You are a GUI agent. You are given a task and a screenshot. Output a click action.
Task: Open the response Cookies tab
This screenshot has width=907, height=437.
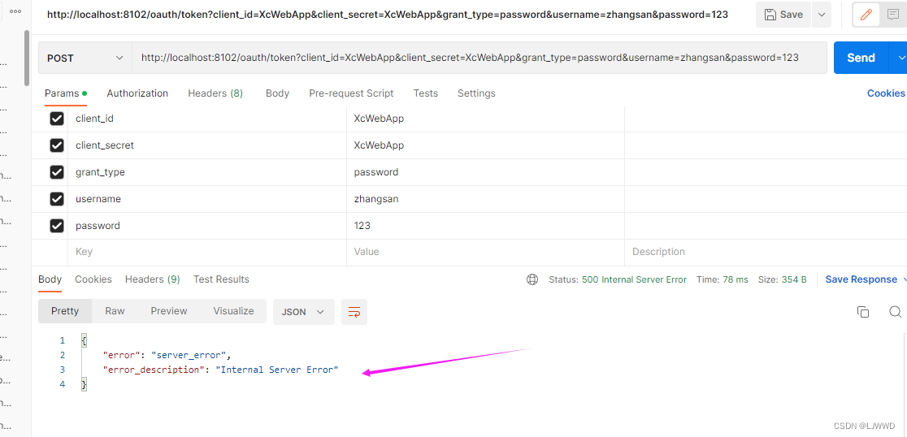(93, 279)
